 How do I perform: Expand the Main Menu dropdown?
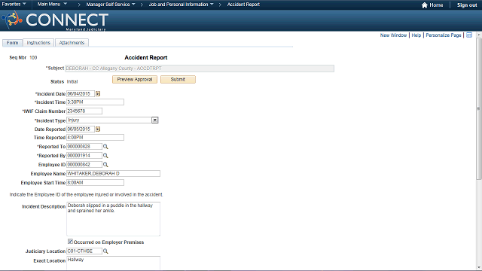pyautogui.click(x=52, y=4)
